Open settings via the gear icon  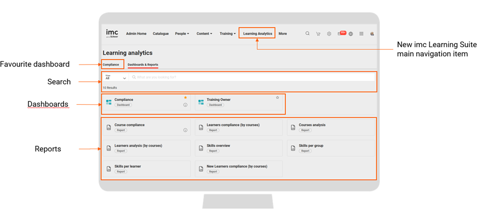329,34
